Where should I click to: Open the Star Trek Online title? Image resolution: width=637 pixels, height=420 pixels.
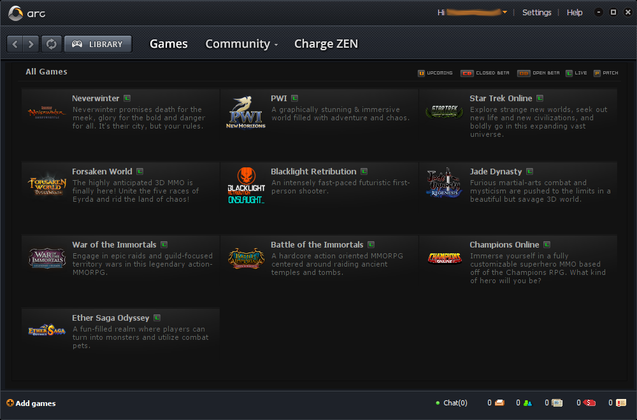tap(501, 98)
